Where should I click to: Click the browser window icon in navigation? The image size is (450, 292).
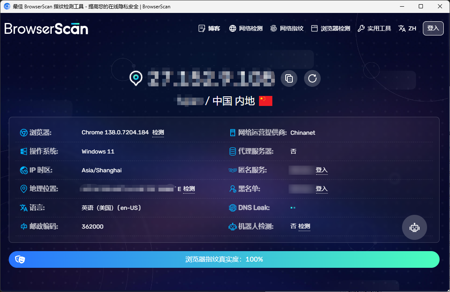coord(314,28)
